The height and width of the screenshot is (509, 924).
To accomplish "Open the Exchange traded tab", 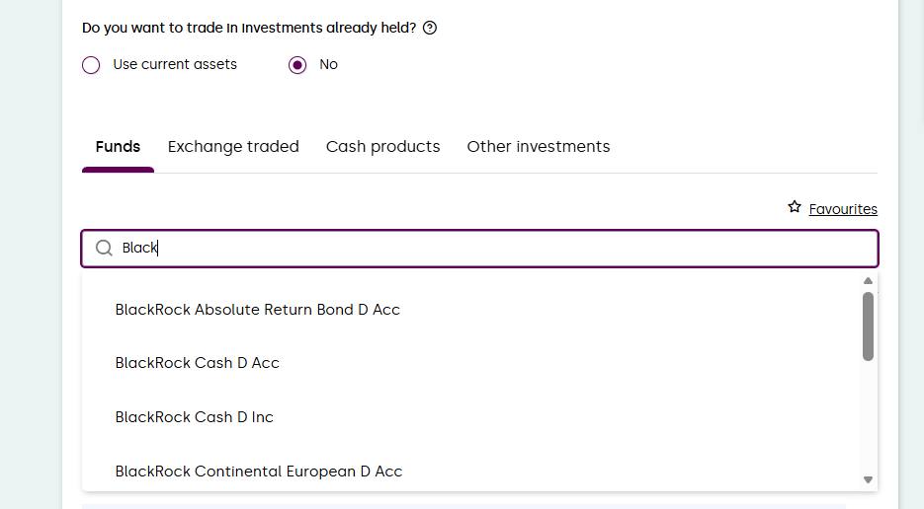I will pyautogui.click(x=233, y=147).
